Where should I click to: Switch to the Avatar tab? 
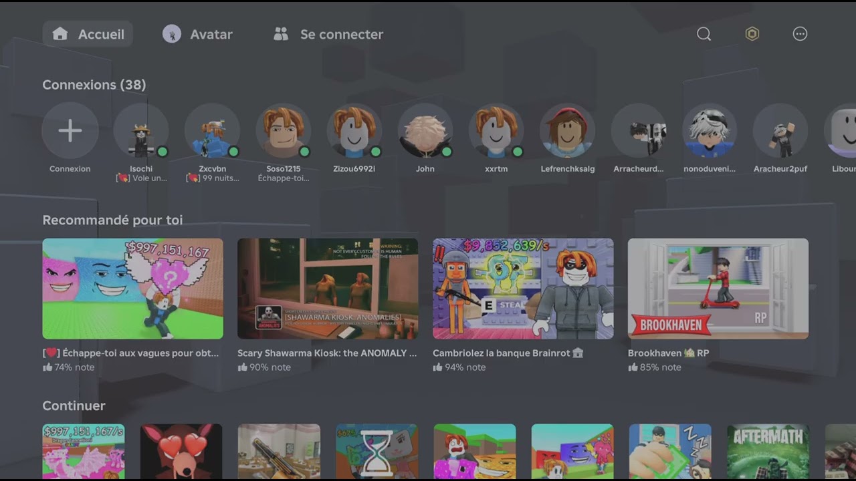tap(197, 34)
